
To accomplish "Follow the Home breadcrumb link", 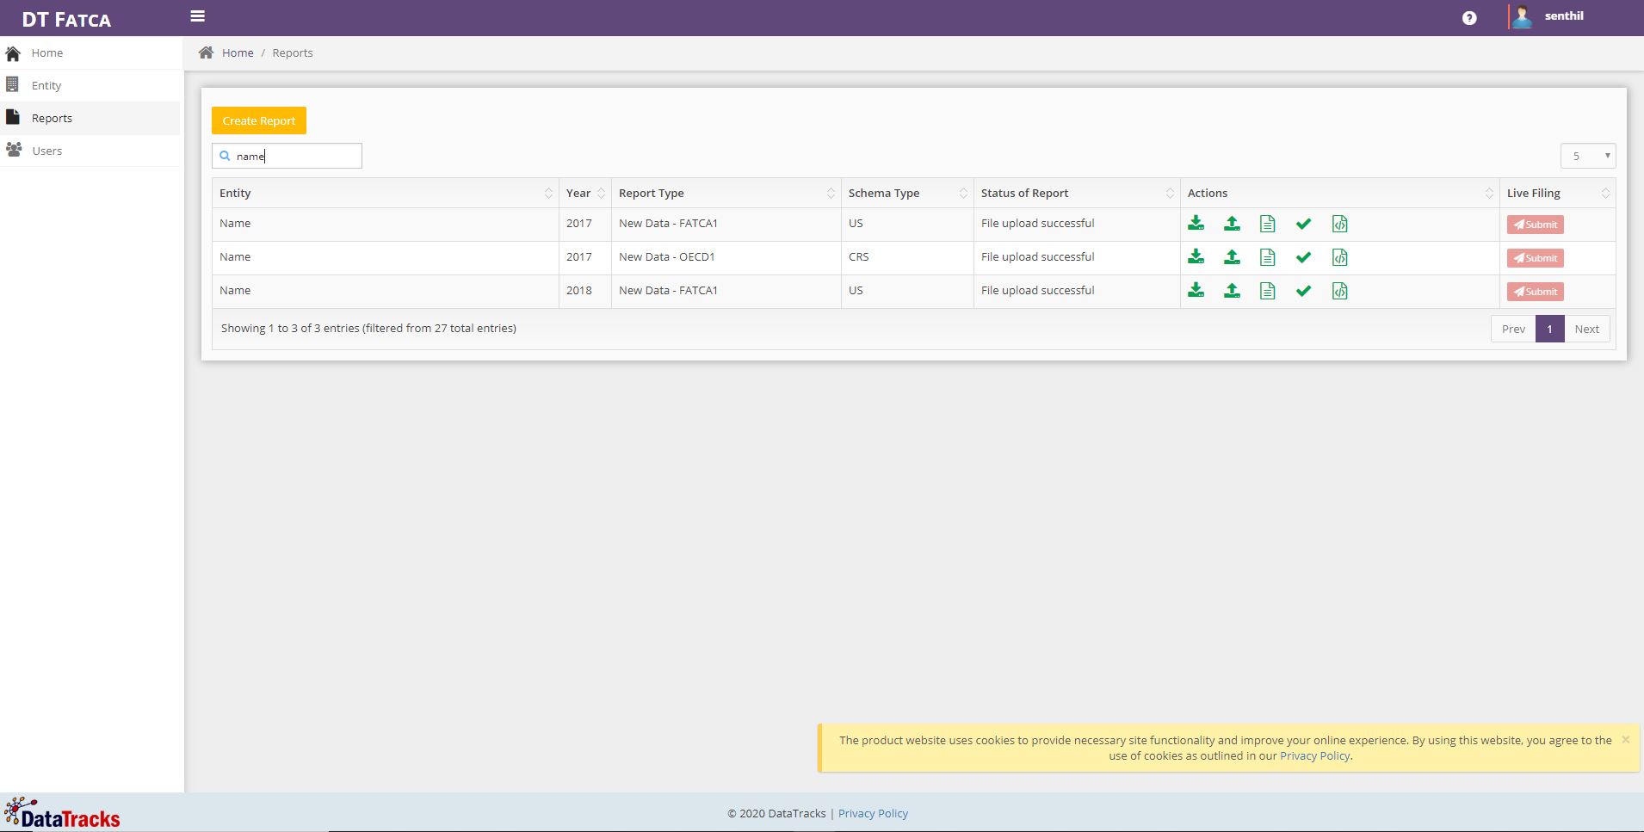I will click(238, 52).
